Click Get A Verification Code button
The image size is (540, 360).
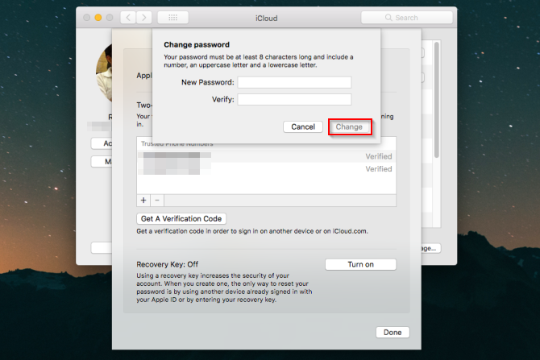181,218
